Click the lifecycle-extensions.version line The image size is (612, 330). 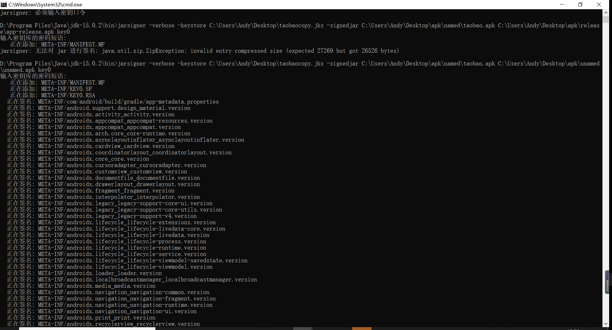coord(111,222)
